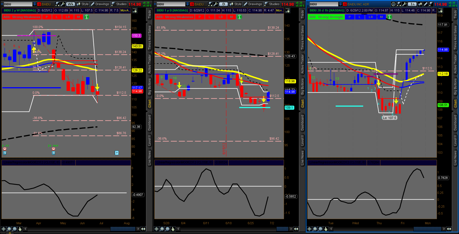Click Studies button on weekly chart

[x=119, y=4]
